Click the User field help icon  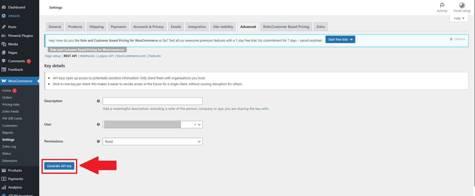[x=98, y=124]
